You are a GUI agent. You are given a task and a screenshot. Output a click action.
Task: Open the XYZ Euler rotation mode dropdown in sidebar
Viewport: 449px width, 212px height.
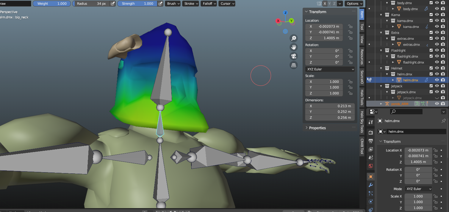click(330, 69)
